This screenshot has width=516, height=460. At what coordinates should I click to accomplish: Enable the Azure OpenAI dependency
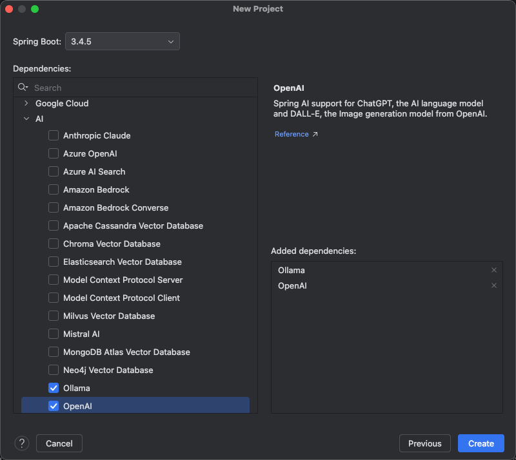coord(54,153)
